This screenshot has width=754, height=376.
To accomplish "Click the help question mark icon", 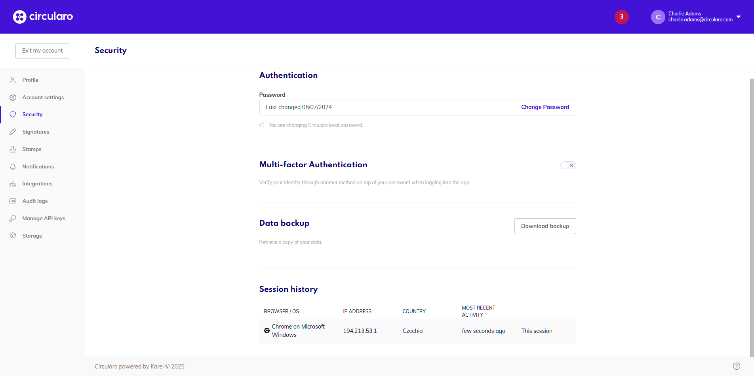I will tap(736, 366).
